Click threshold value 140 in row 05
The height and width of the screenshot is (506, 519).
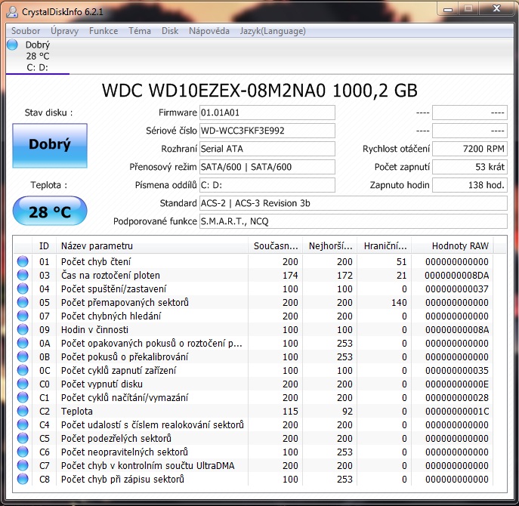coord(399,302)
